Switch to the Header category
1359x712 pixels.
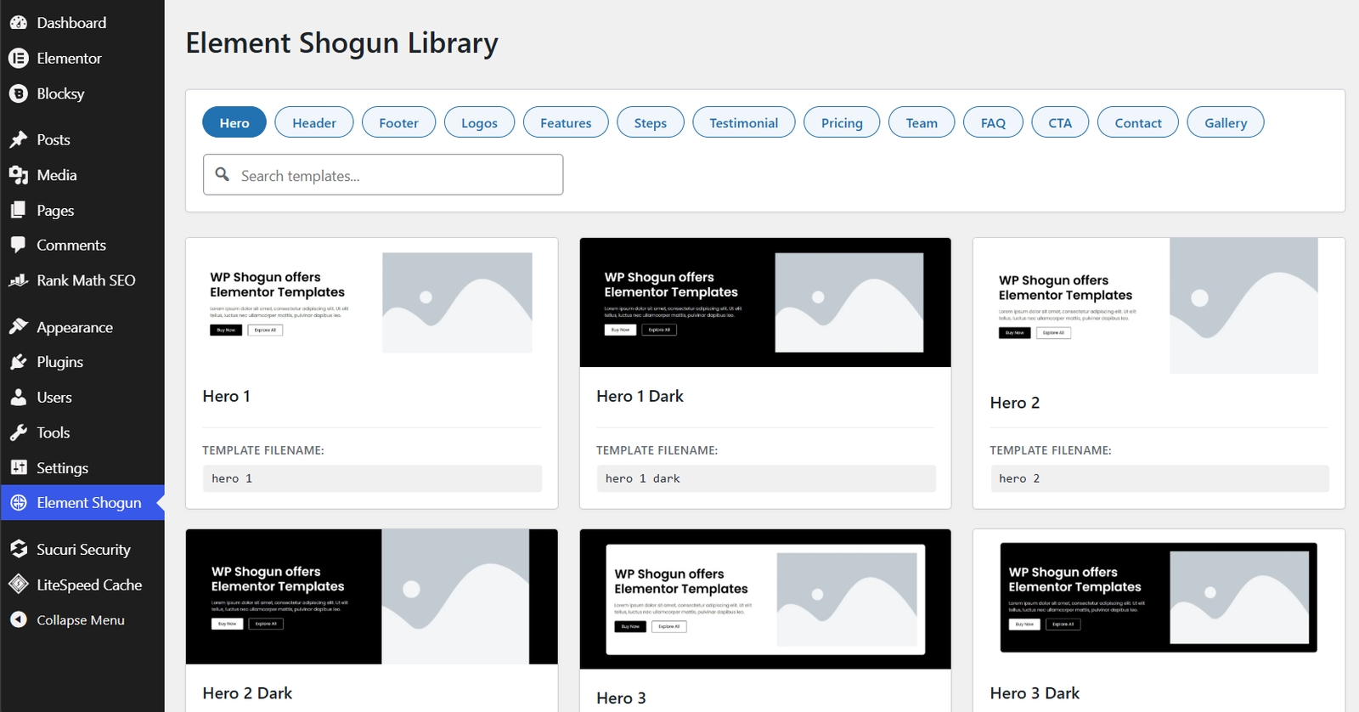click(x=314, y=122)
